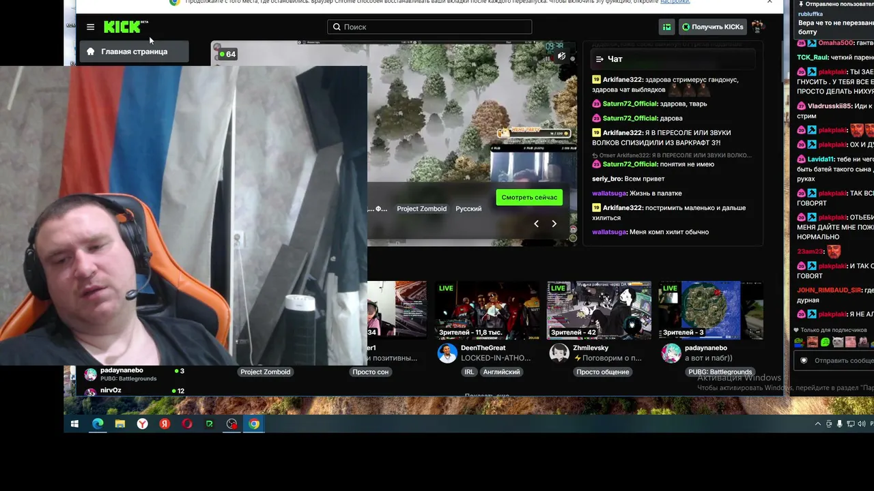This screenshot has width=874, height=491.
Task: Click wallatsuga username saying Жизнь в палатке
Action: tap(609, 193)
